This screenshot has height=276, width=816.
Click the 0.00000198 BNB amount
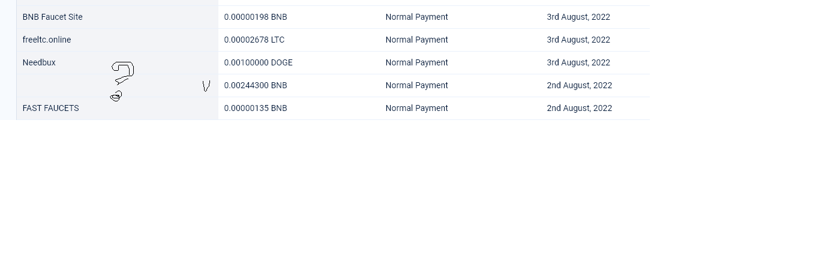tap(256, 17)
